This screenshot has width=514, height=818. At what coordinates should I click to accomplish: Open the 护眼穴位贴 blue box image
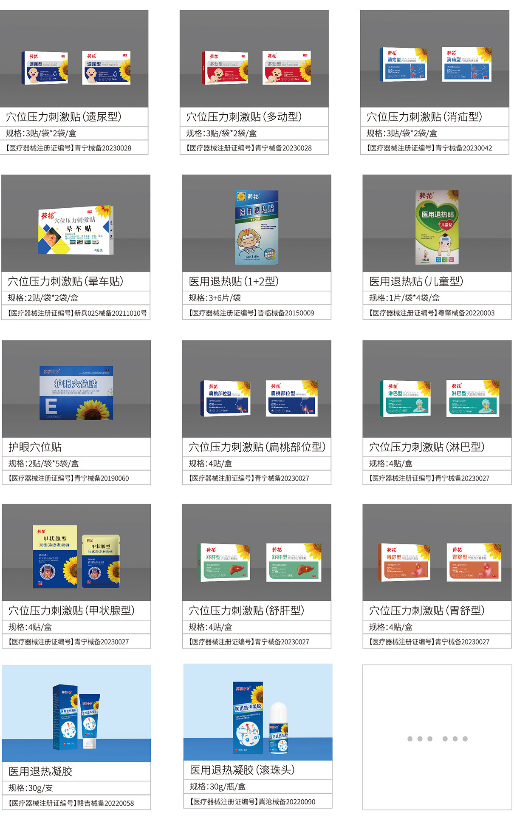pos(76,389)
